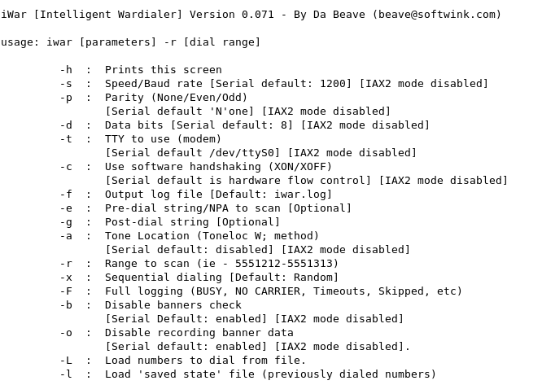The height and width of the screenshot is (385, 542).
Task: Click the -p Parity option flag
Action: (x=66, y=98)
